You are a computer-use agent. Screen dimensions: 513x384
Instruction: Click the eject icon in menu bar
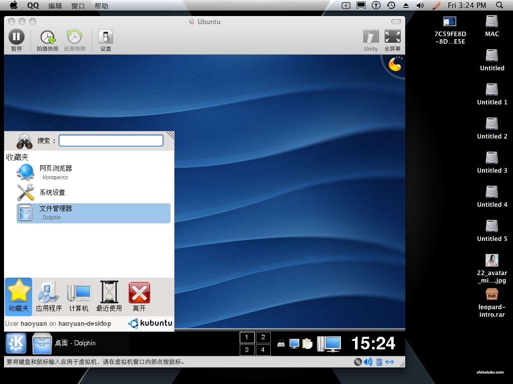click(x=406, y=6)
